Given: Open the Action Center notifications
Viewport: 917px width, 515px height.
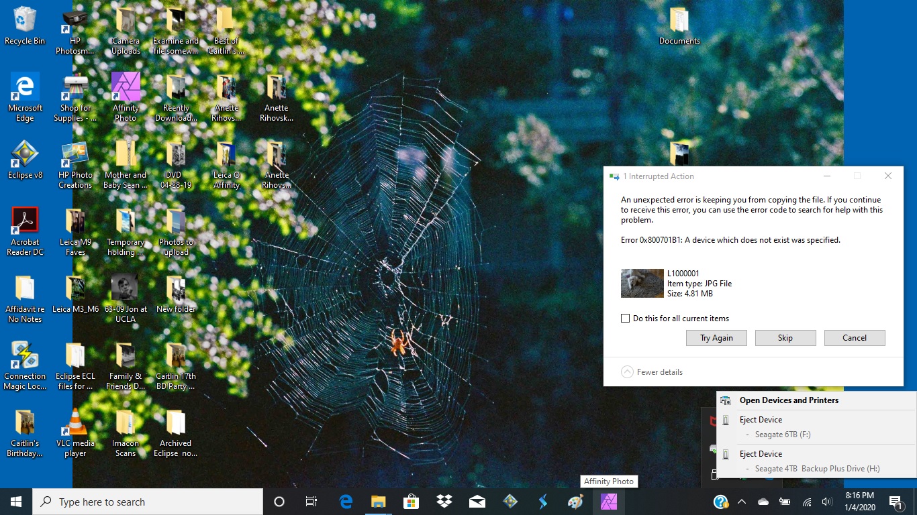Looking at the screenshot, I should click(x=896, y=502).
